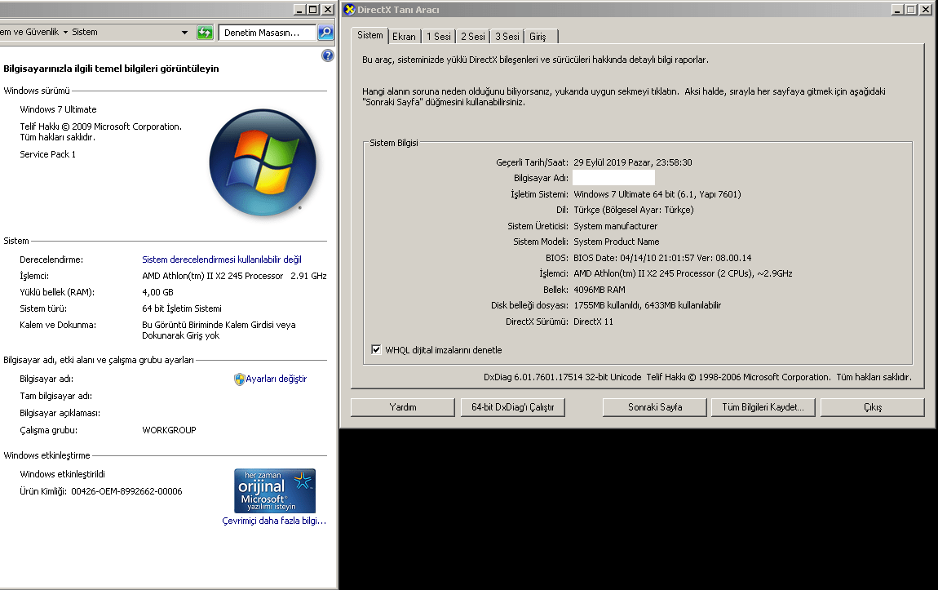Viewport: 938px width, 590px height.
Task: Open the 1 Sesi tab
Action: [439, 37]
